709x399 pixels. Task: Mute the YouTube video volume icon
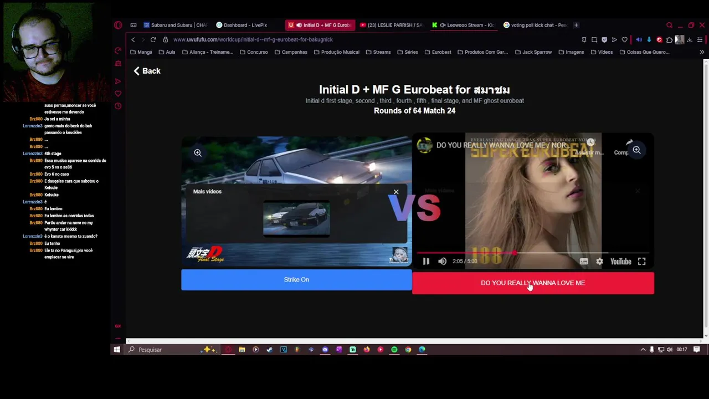tap(442, 262)
